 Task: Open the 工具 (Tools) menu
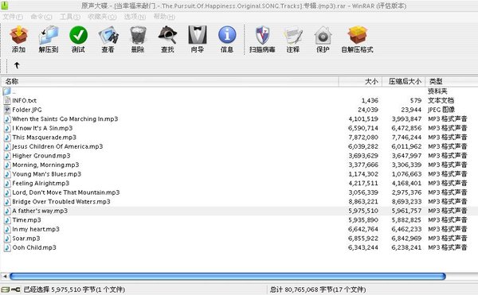[70, 17]
